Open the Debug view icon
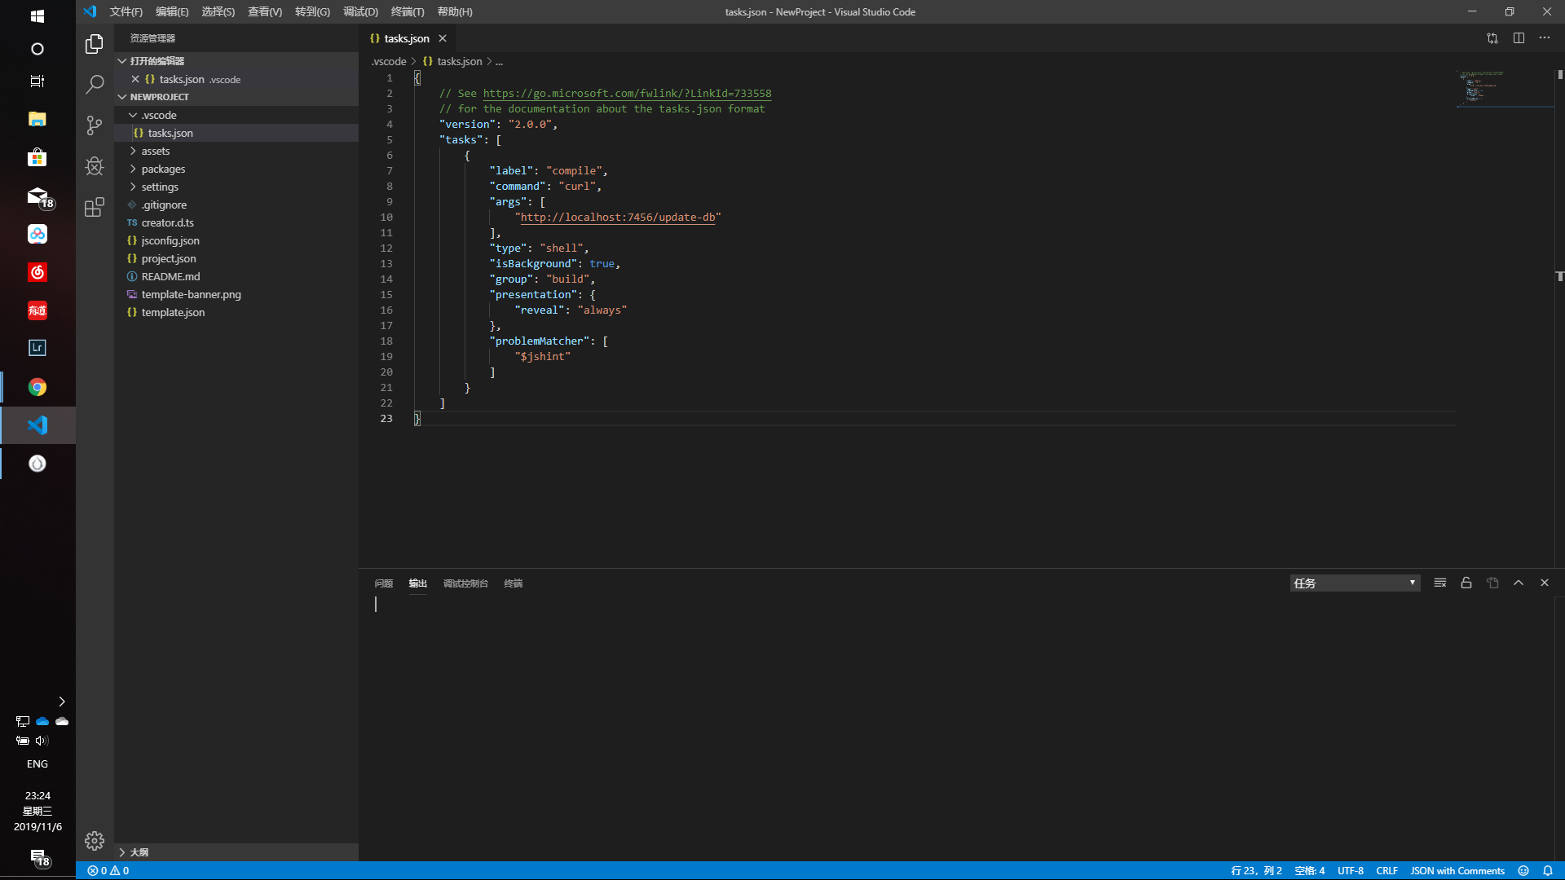This screenshot has width=1565, height=880. pyautogui.click(x=95, y=166)
